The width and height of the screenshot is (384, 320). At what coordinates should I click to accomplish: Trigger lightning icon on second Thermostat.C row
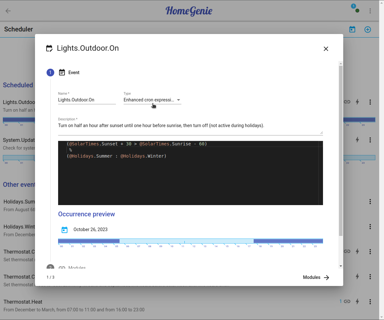[x=357, y=276]
